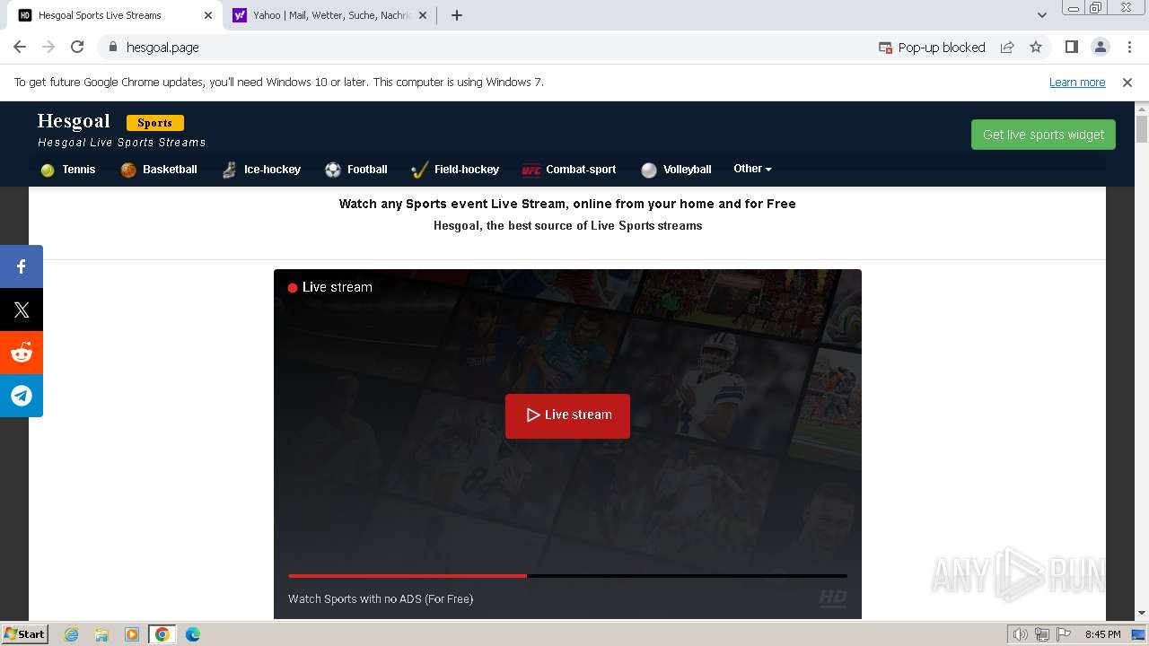Open a new browser tab
1149x646 pixels.
457,15
